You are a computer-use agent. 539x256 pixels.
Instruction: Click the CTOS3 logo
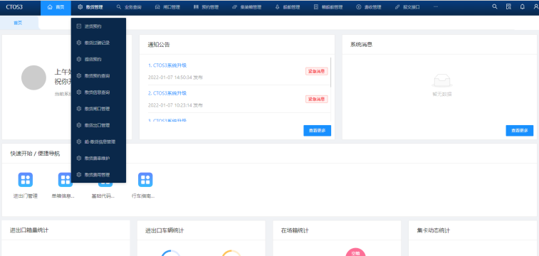pyautogui.click(x=14, y=7)
